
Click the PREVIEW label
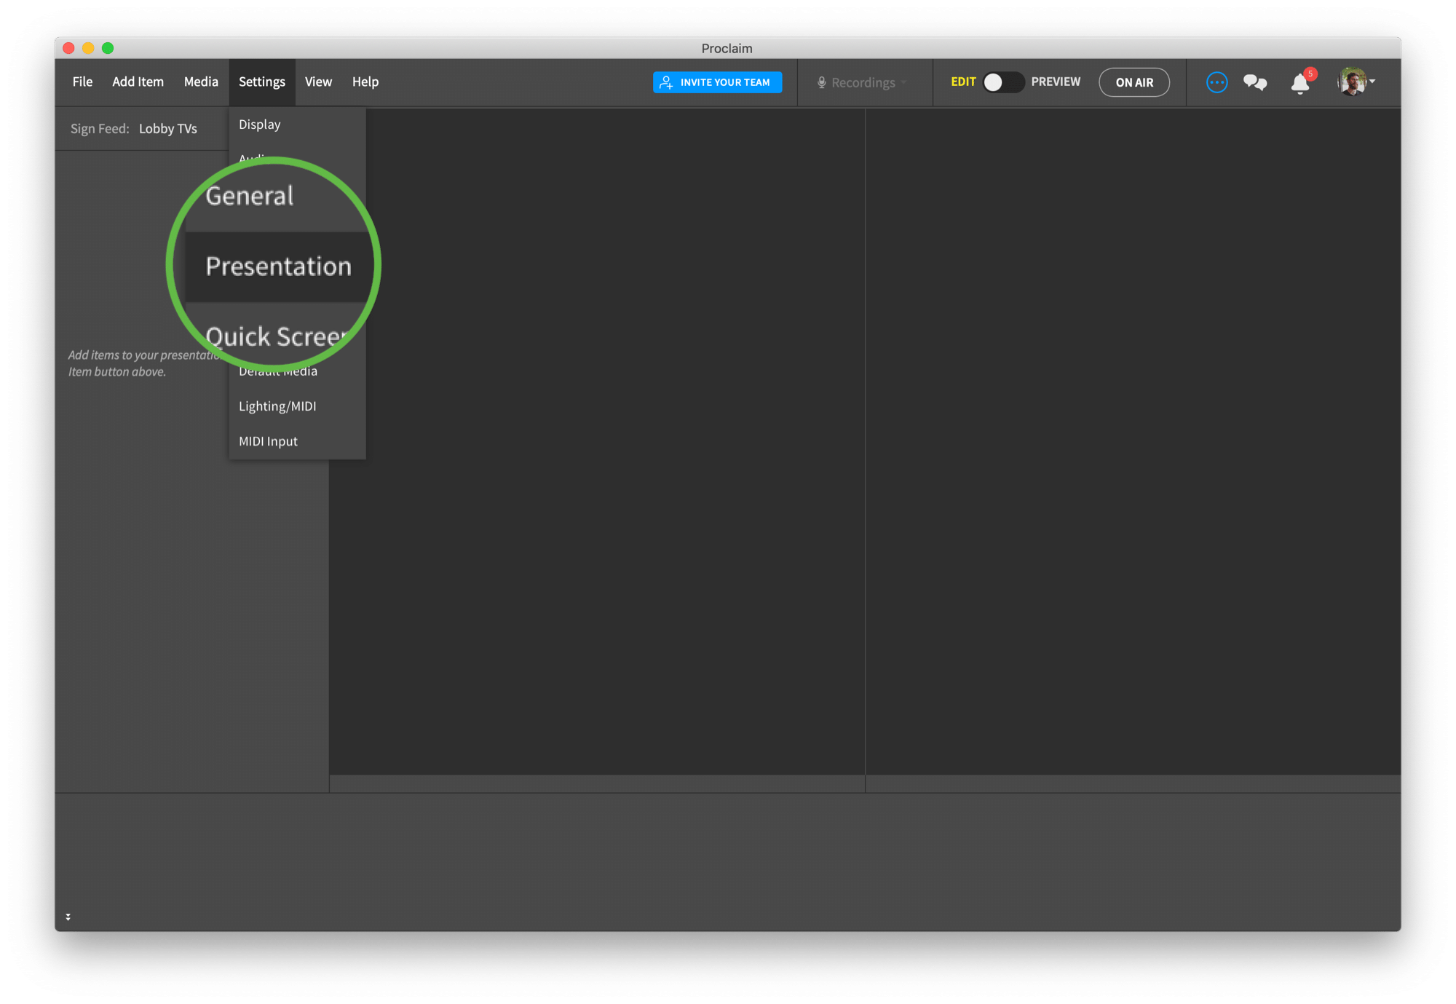pos(1056,82)
